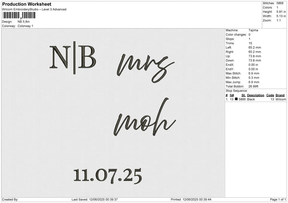Click the Total Bobbin value 26.99ft
Viewport: 288px width, 203px height.
253,86
